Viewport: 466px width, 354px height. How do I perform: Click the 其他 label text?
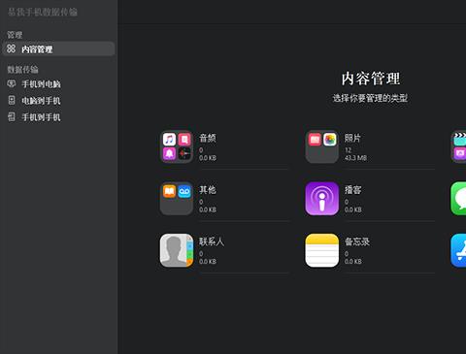tap(208, 190)
